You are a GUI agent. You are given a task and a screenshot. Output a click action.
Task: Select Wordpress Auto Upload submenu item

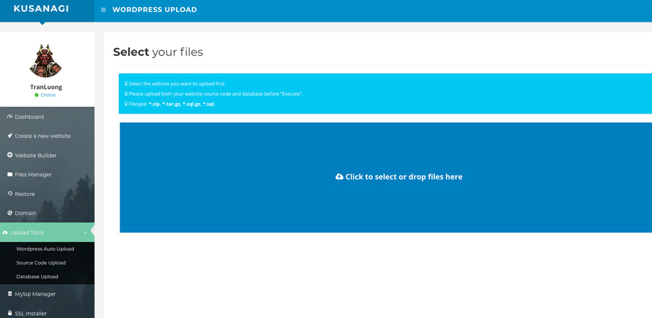45,249
